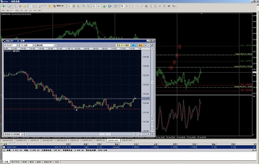
Task: Select the crosshair cursor tool
Action: 127,6
